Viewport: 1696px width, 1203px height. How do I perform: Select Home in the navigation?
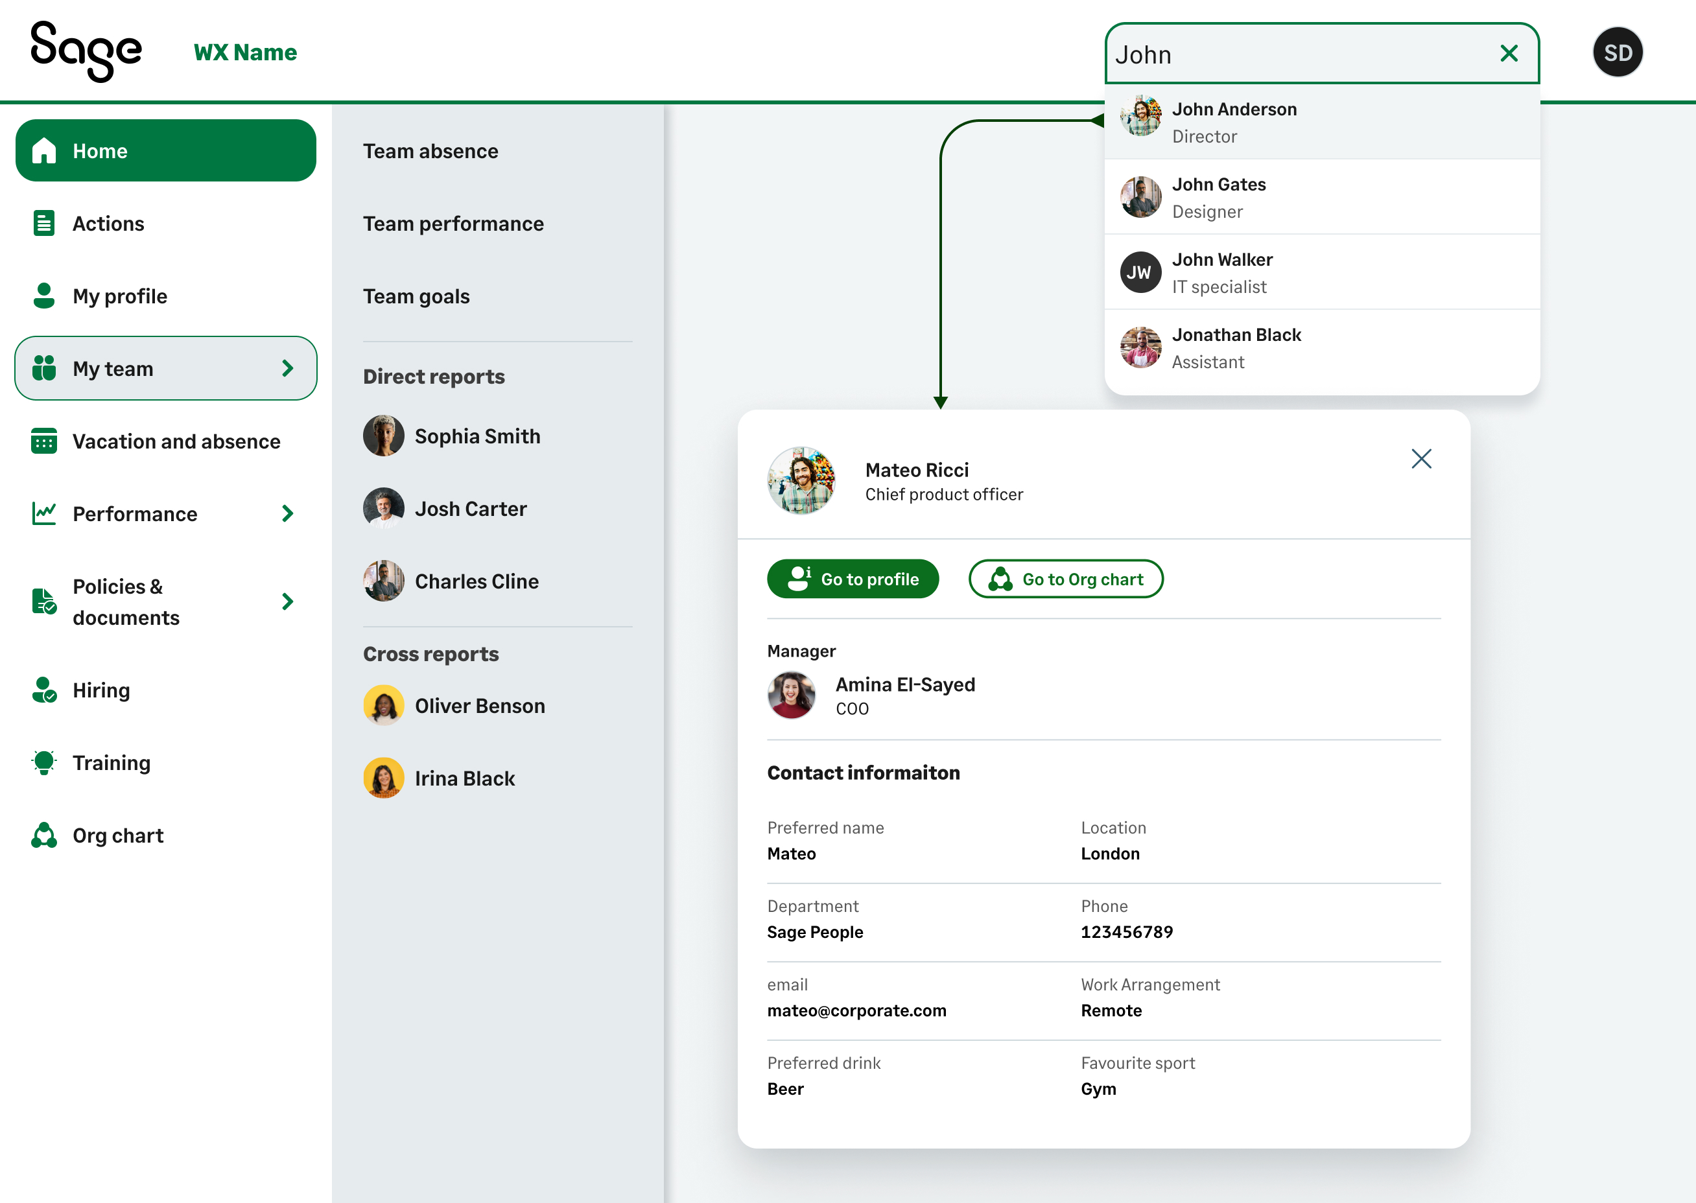point(166,151)
